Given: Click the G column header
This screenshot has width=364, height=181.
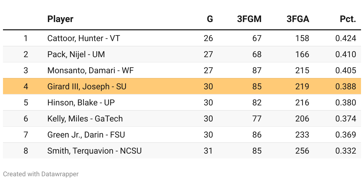Looking at the screenshot, I should click(x=210, y=19).
